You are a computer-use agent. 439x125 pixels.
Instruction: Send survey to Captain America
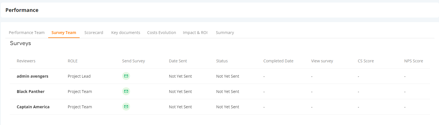click(x=126, y=107)
